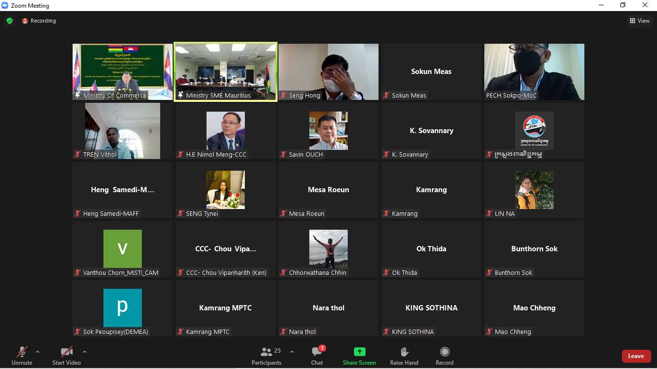The height and width of the screenshot is (369, 657).
Task: Expand participants options arrow
Action: click(291, 352)
